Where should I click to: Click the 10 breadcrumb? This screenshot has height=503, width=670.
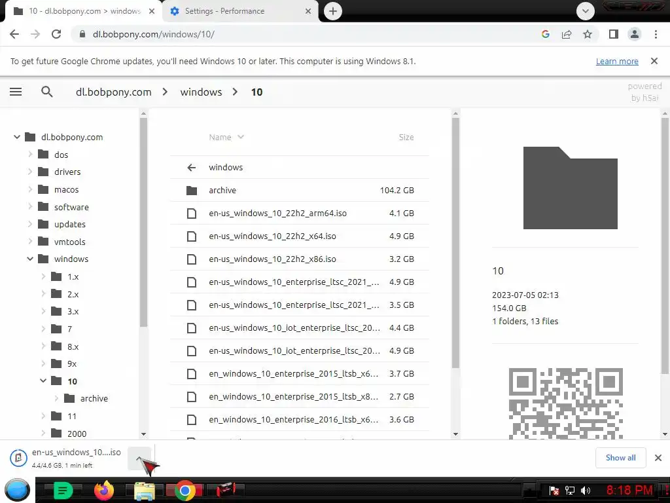256,92
